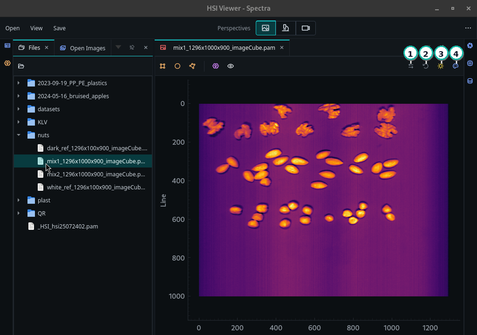Click the pin icon on the file panel
This screenshot has width=477, height=335.
(x=132, y=47)
